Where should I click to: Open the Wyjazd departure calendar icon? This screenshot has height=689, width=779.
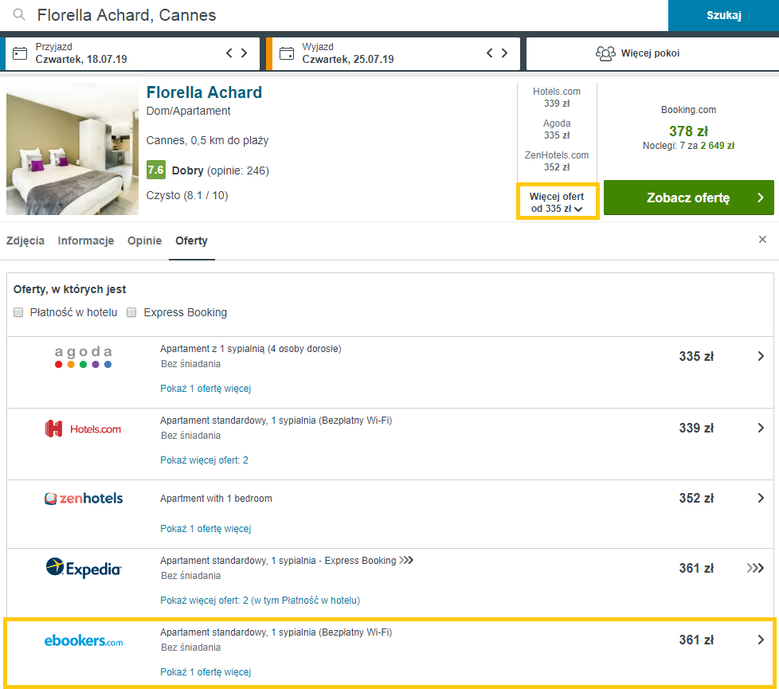coord(287,53)
